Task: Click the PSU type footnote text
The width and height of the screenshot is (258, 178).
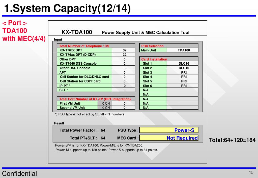Action: tap(90, 114)
